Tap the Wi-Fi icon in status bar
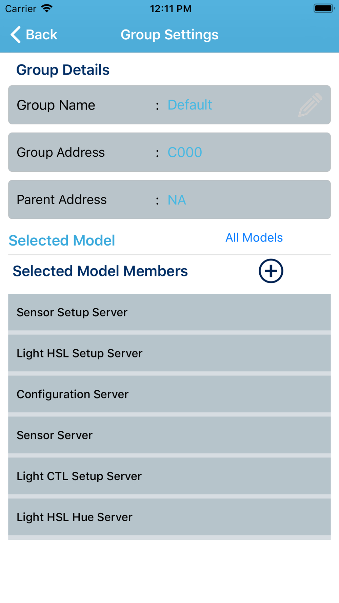 tap(47, 8)
